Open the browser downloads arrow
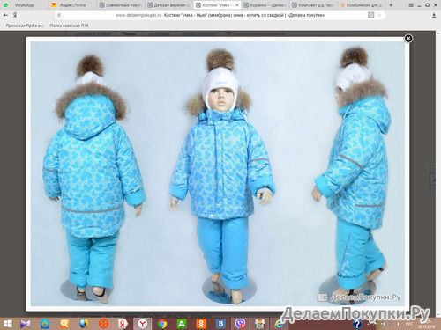 [434, 15]
